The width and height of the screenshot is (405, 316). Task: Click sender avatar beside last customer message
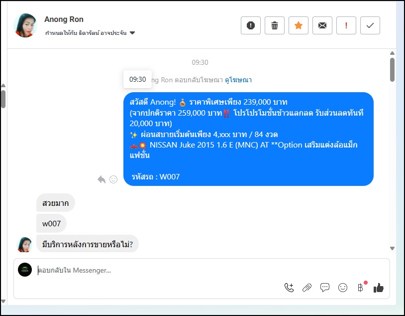24,245
